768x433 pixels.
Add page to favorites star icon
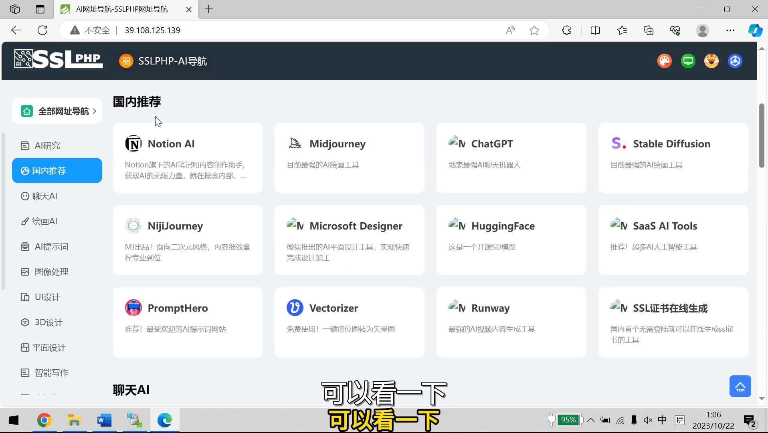pos(534,30)
